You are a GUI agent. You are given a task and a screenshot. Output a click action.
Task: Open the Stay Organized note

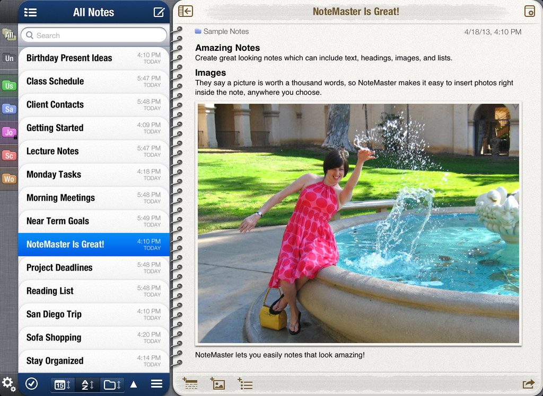click(x=94, y=361)
